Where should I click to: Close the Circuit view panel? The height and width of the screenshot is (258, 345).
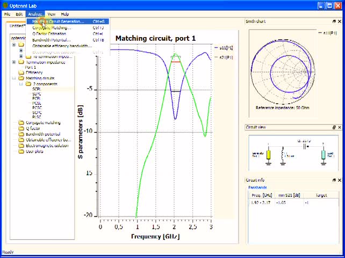340,127
